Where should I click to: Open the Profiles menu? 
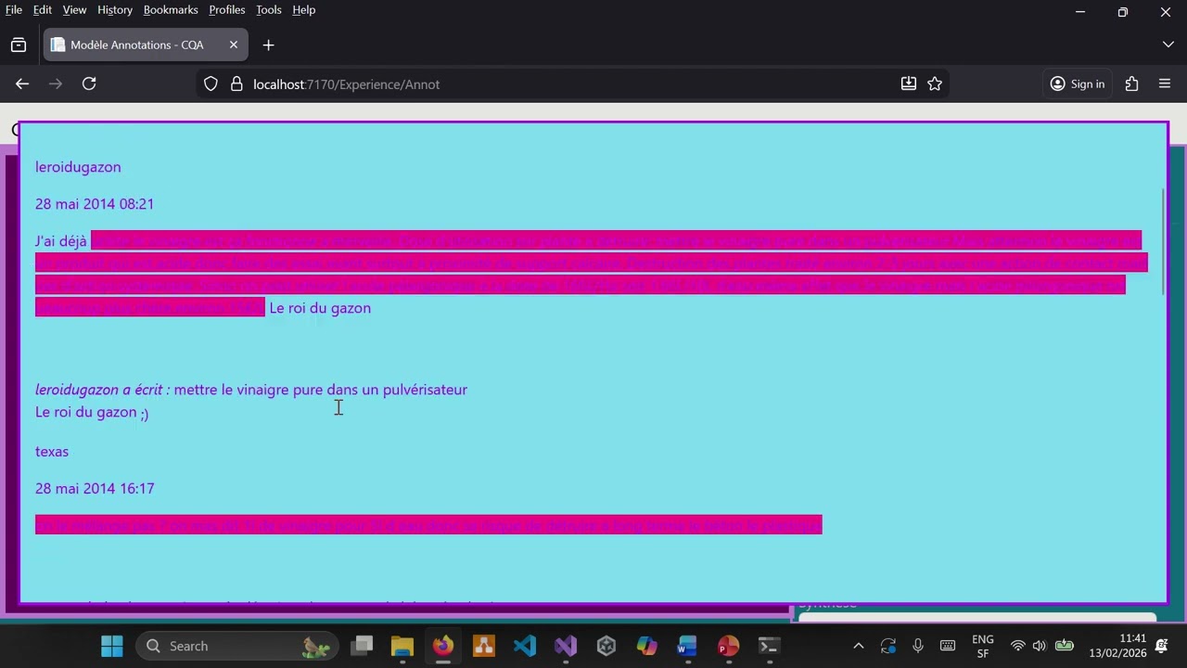[x=227, y=9]
